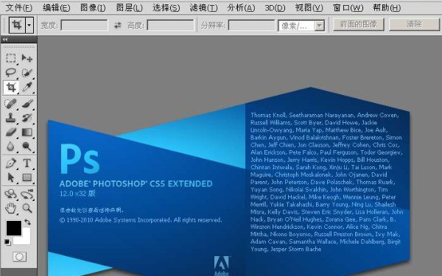Select the Spot Healing Brush tool

(11, 103)
